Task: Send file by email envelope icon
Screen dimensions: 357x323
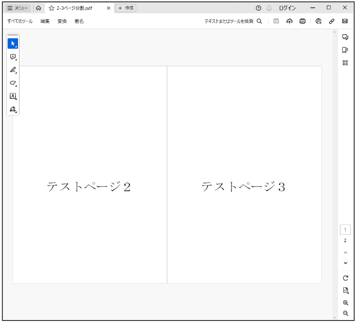Action: tap(345, 21)
